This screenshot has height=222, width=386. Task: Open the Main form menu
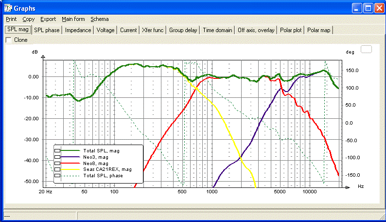point(73,19)
